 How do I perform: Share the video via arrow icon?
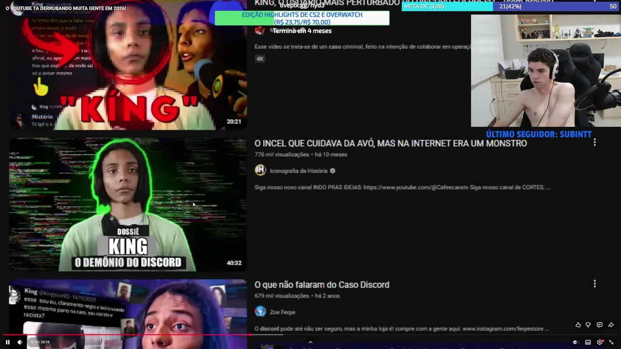pos(611,325)
